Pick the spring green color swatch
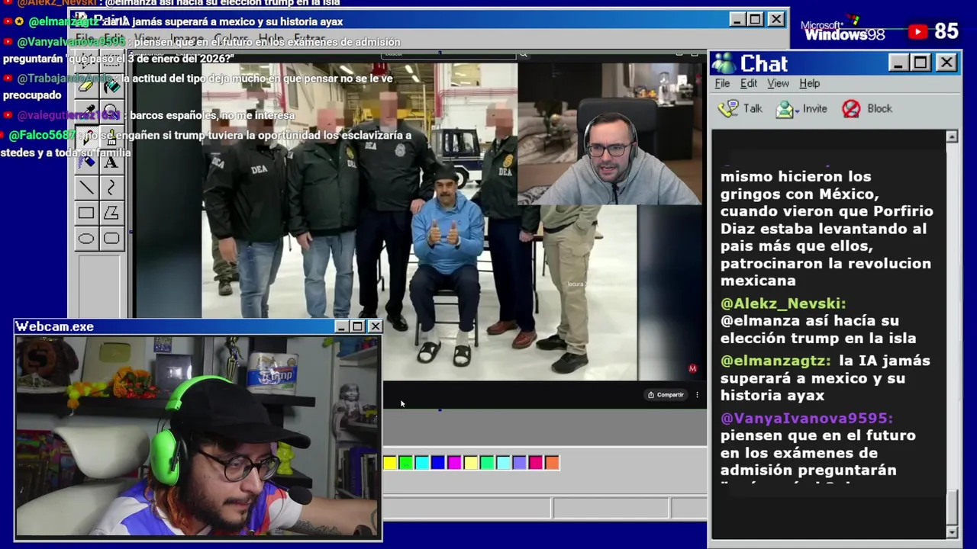977x549 pixels. (x=487, y=462)
